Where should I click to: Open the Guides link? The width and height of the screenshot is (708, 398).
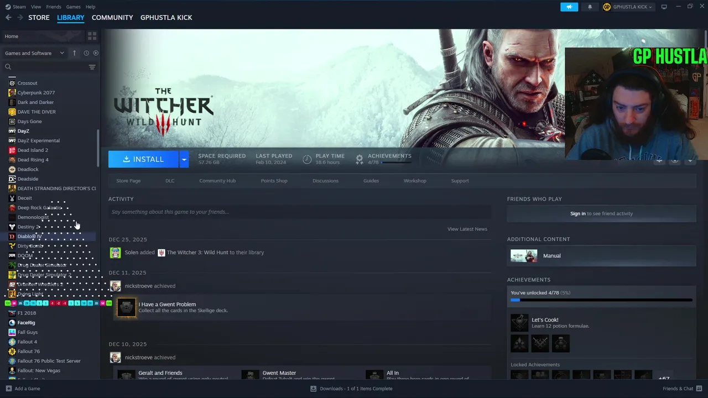point(371,181)
